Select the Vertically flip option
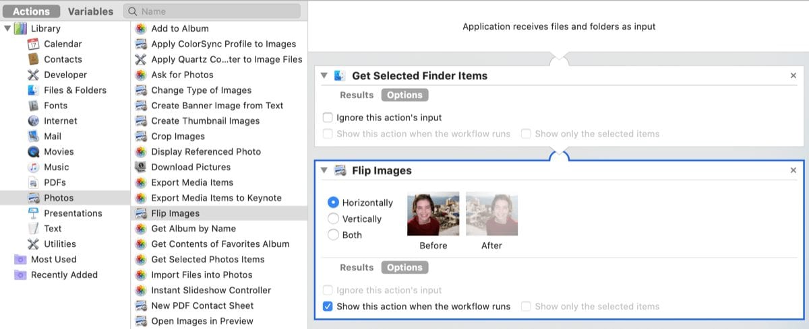 [333, 219]
